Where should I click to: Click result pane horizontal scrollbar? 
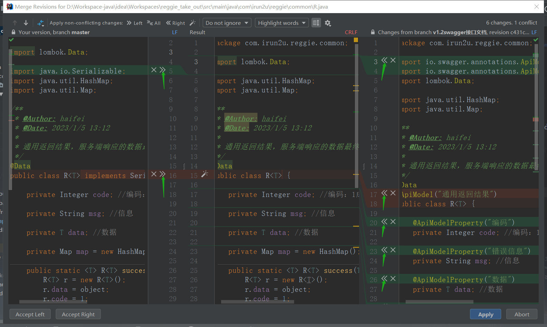pos(257,302)
